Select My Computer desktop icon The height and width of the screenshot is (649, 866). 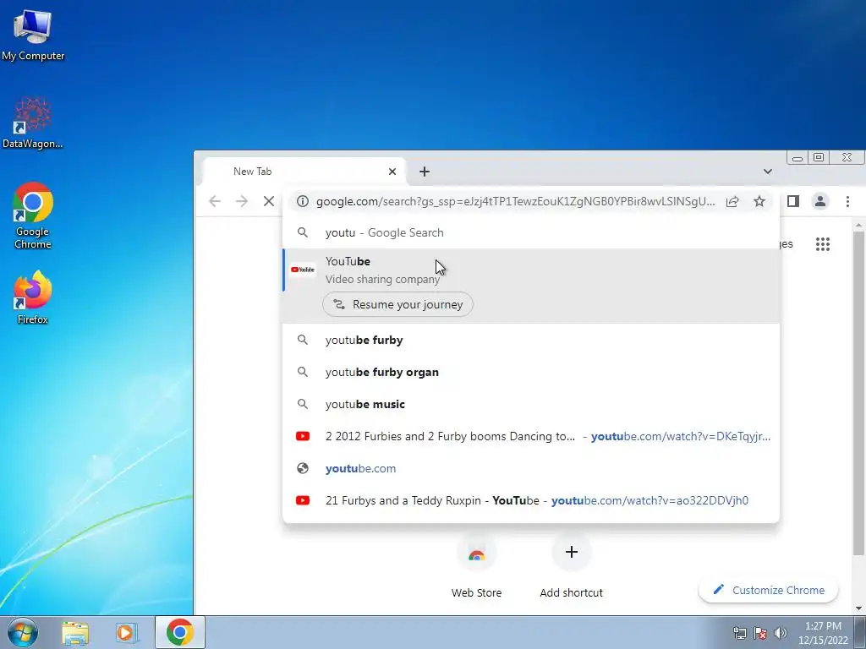pos(33,35)
